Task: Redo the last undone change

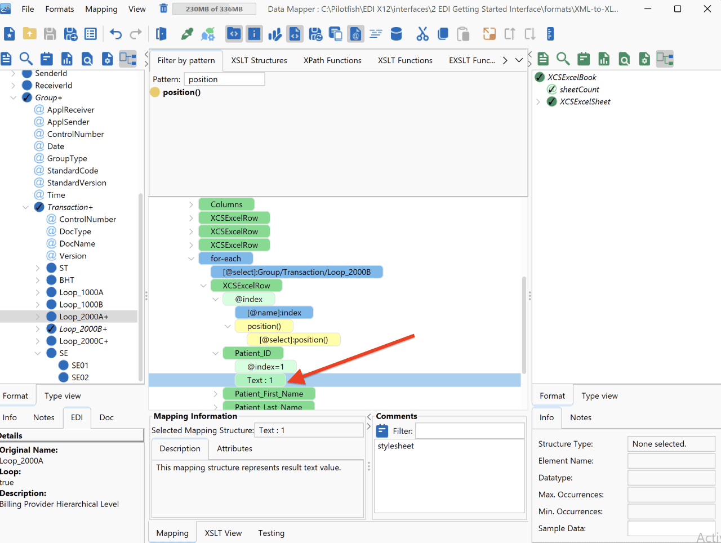Action: coord(136,34)
